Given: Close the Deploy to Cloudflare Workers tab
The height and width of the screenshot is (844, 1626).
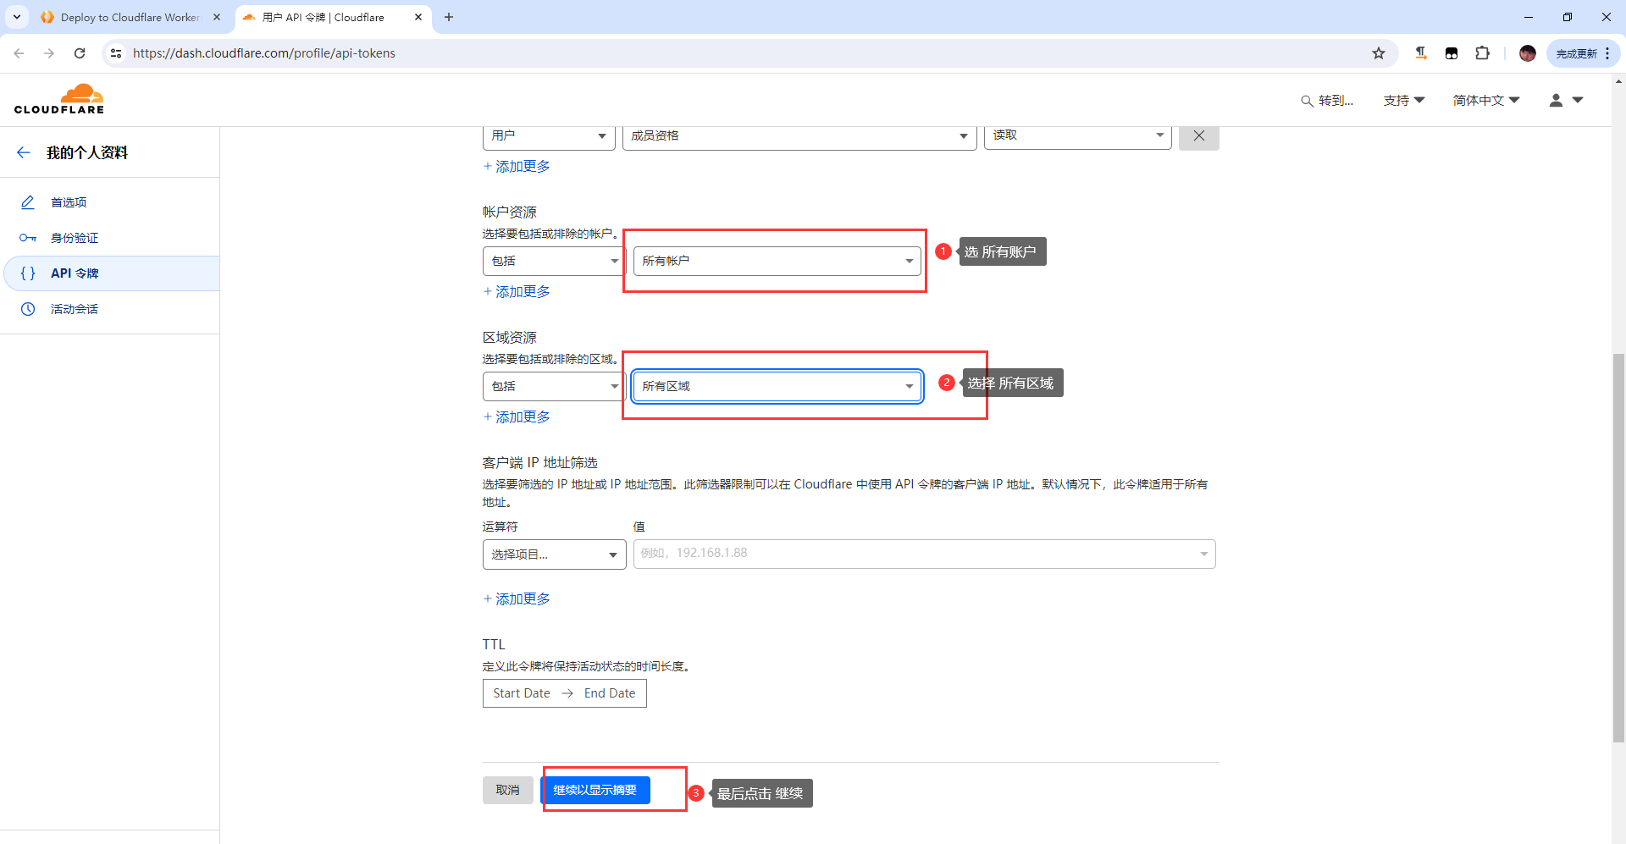Looking at the screenshot, I should click(x=217, y=17).
